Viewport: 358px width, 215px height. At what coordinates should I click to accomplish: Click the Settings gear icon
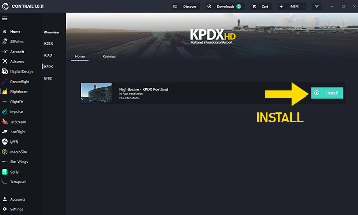[5, 209]
